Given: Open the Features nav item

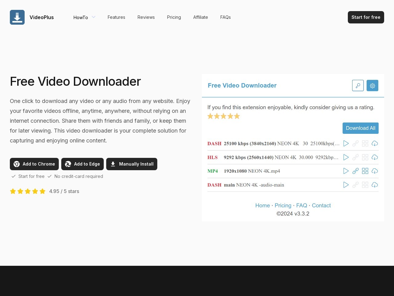Looking at the screenshot, I should pos(116,17).
